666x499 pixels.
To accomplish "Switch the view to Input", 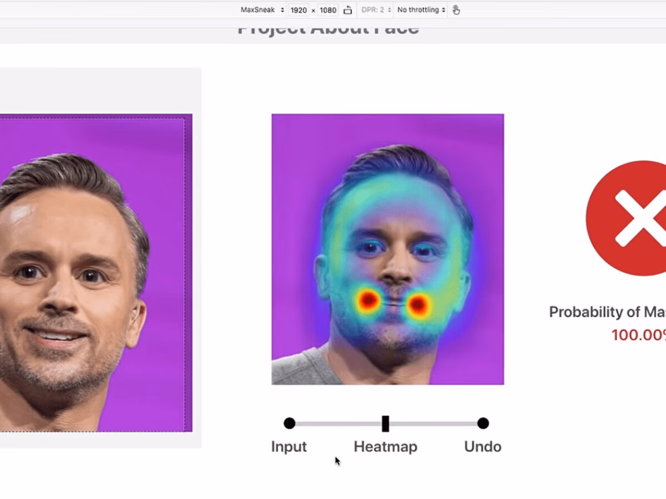I will (x=289, y=446).
